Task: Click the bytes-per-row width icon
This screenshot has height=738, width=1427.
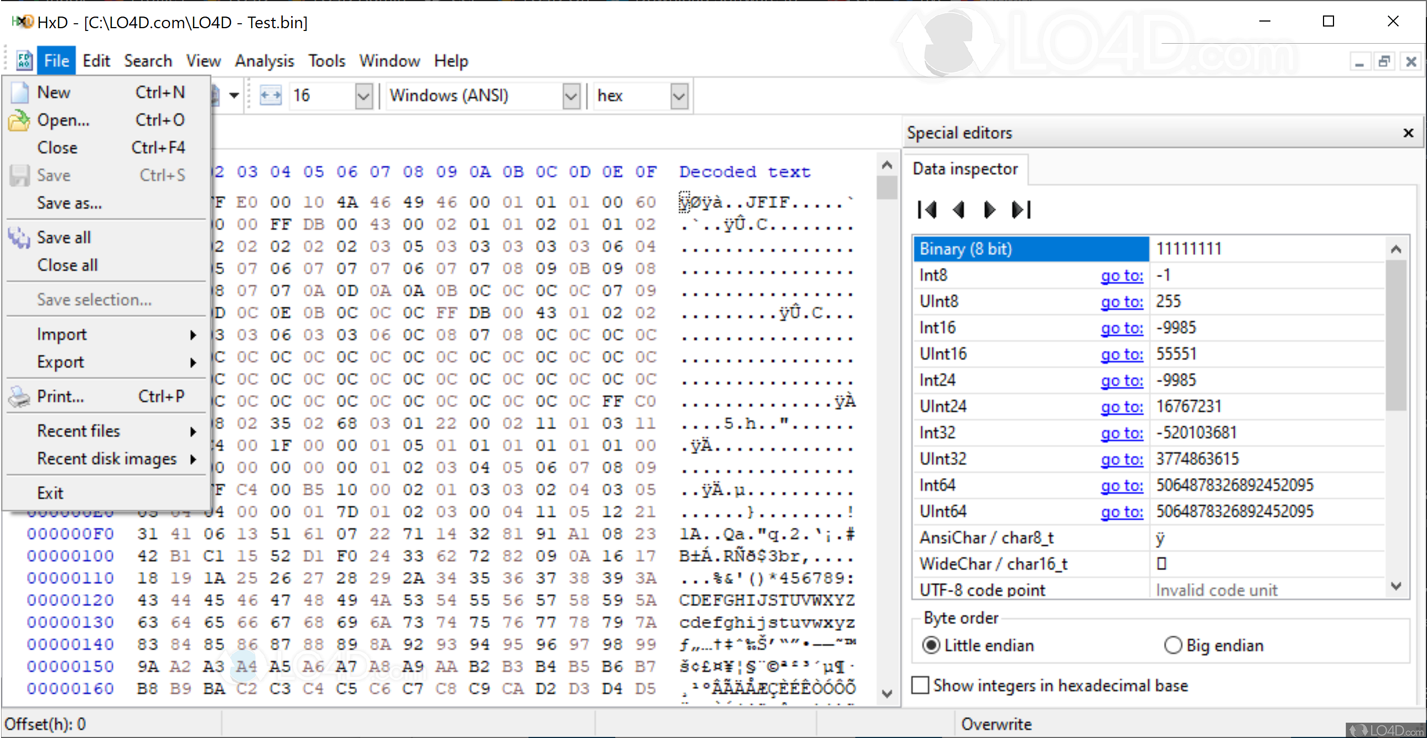Action: pyautogui.click(x=271, y=96)
